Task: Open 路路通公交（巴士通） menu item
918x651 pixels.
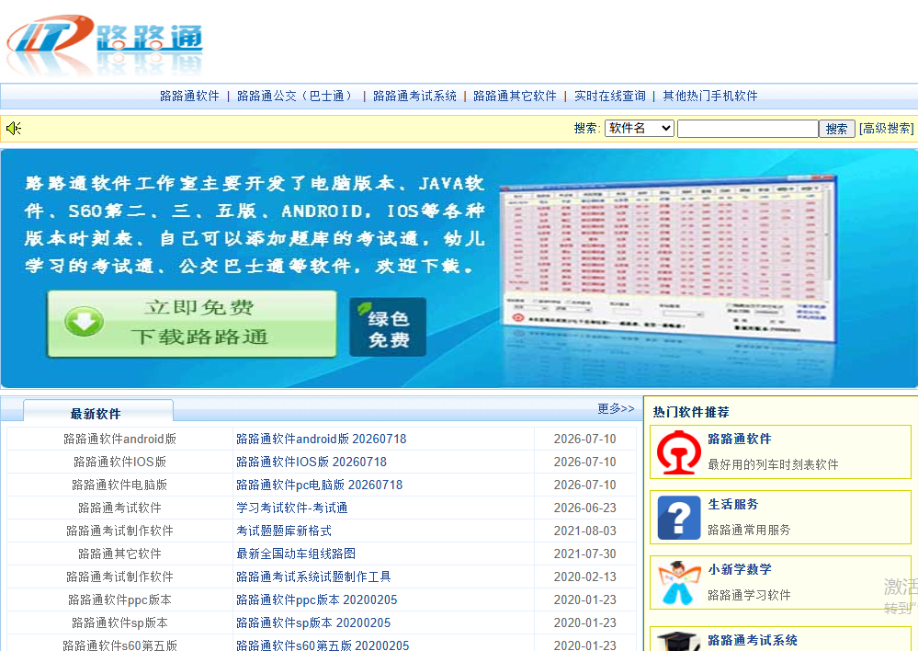Action: [296, 97]
